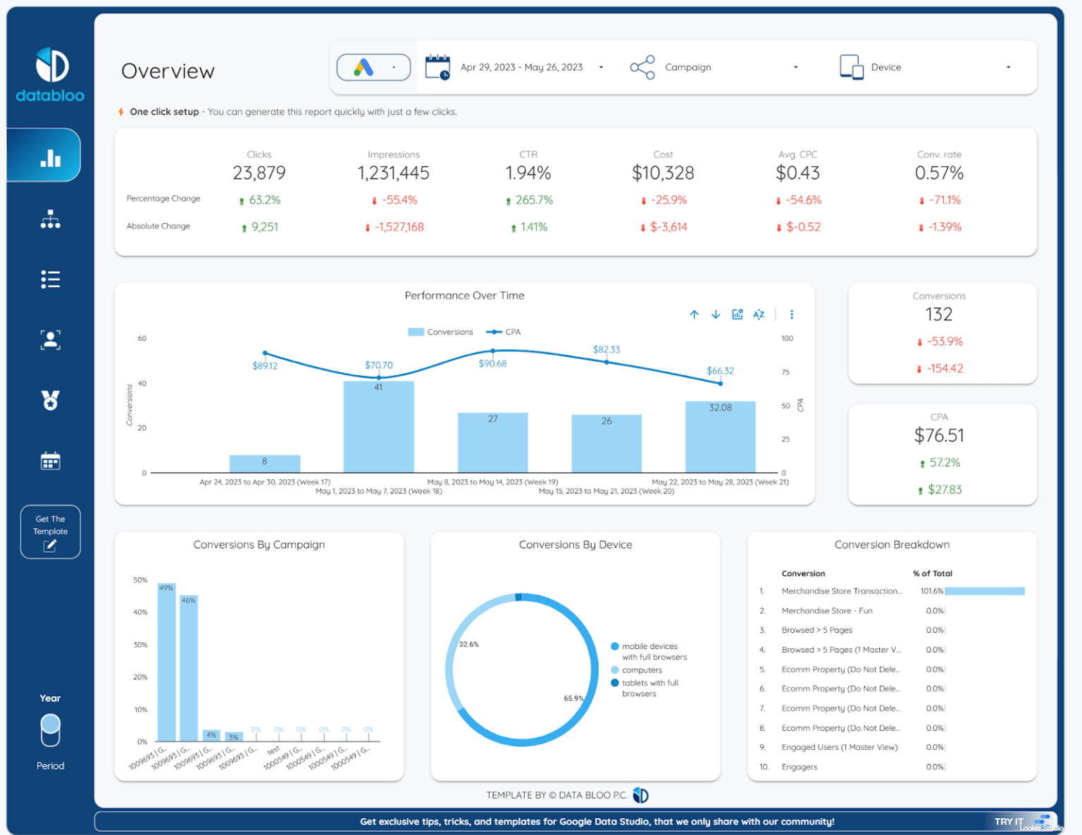Screen dimensions: 1082x835
Task: Click the Get The Template button
Action: pyautogui.click(x=50, y=532)
